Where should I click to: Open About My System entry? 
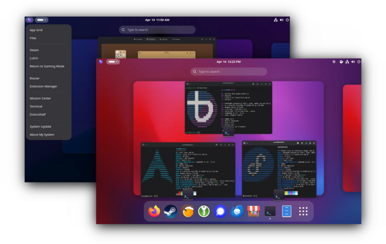pos(42,134)
